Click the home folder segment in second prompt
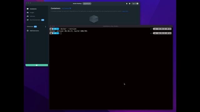 point(56,33)
